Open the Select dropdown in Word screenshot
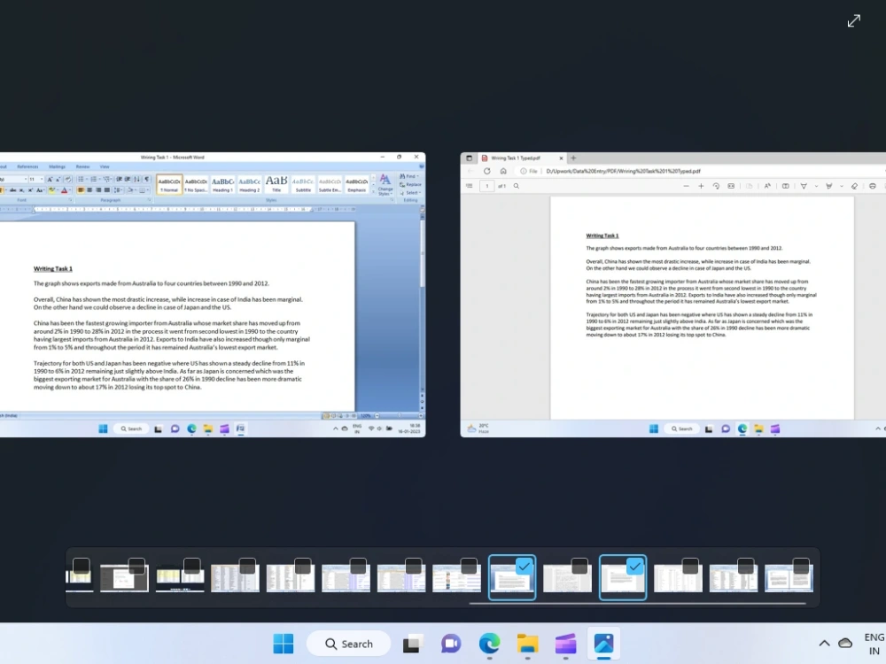Screen dimensions: 886x664 409,192
